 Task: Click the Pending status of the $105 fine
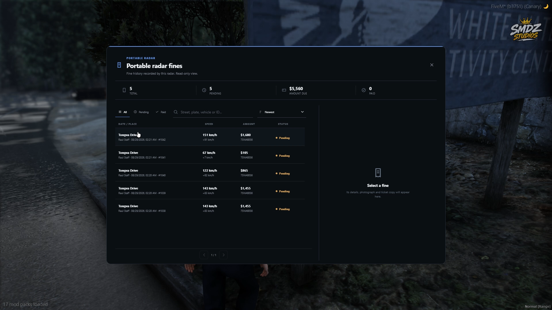coord(283,156)
